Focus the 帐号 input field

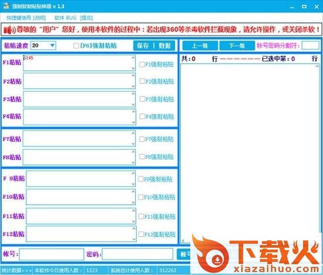(52, 254)
